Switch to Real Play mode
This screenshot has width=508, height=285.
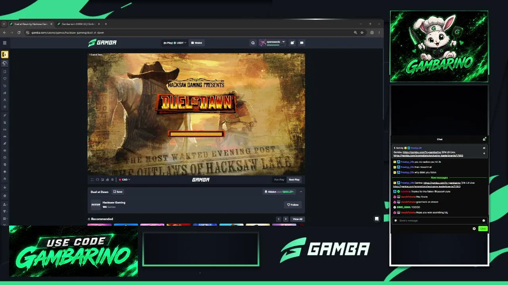coord(294,180)
